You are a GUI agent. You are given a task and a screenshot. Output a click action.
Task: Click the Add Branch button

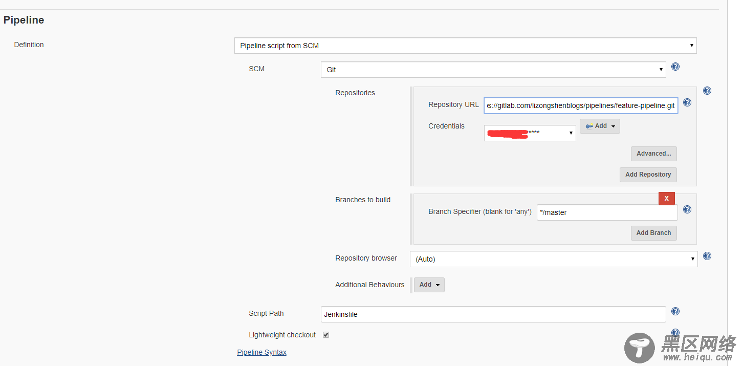coord(654,233)
